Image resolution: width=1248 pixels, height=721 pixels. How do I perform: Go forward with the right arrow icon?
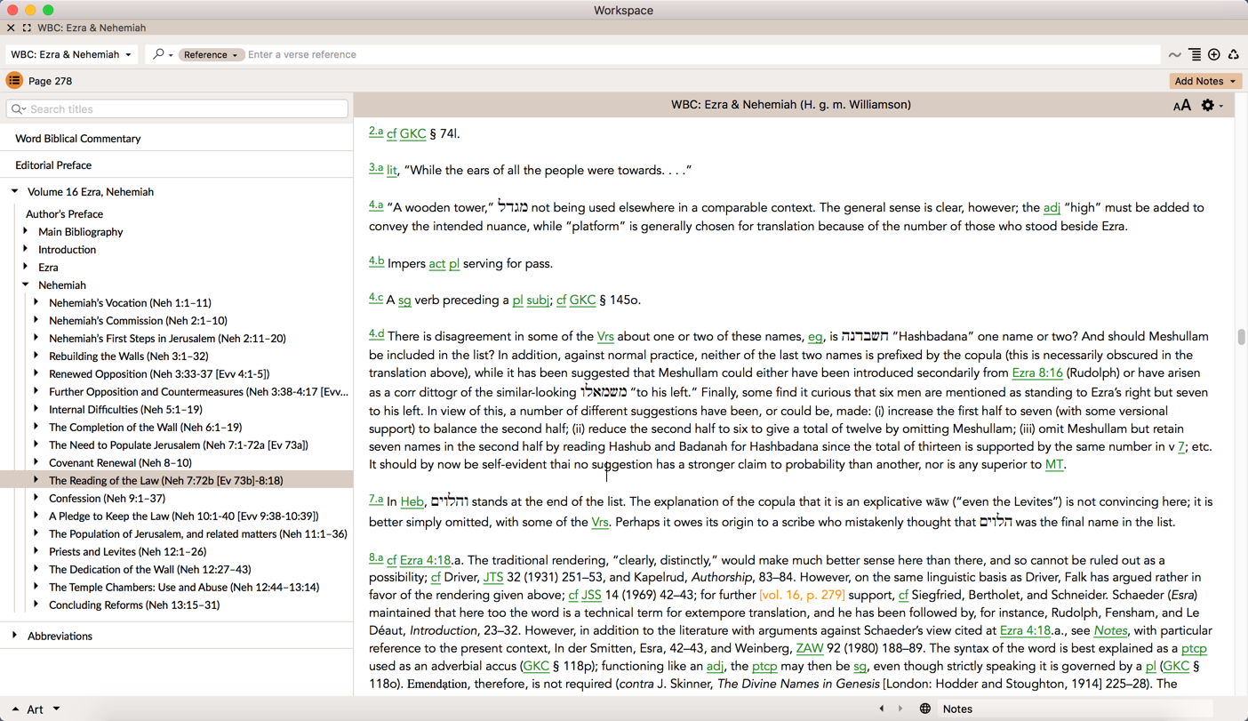(900, 709)
